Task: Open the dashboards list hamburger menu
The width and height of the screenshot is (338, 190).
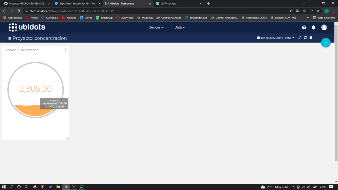Action: click(10, 38)
